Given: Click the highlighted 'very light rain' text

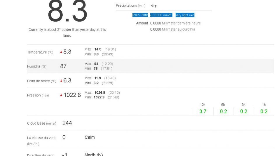Looking at the screenshot, I should point(185,15).
